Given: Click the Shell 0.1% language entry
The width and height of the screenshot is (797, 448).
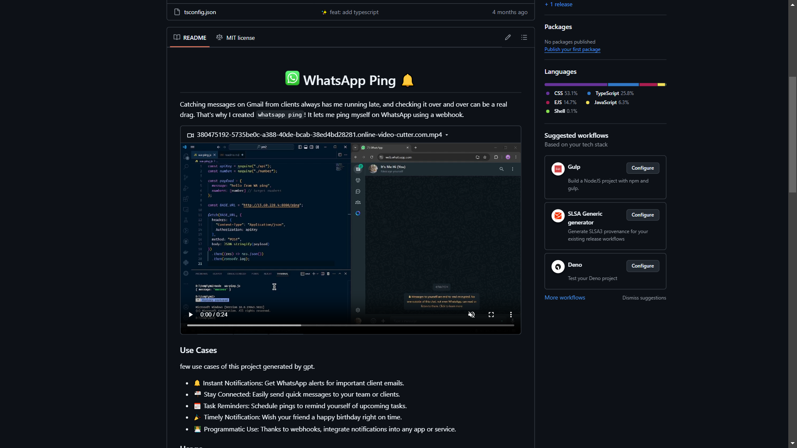Looking at the screenshot, I should [562, 111].
